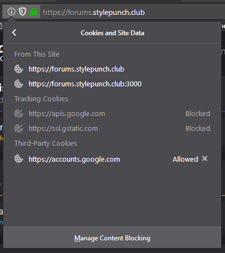Click the Allowed status for accounts.google.com
Image resolution: width=225 pixels, height=253 pixels.
185,159
